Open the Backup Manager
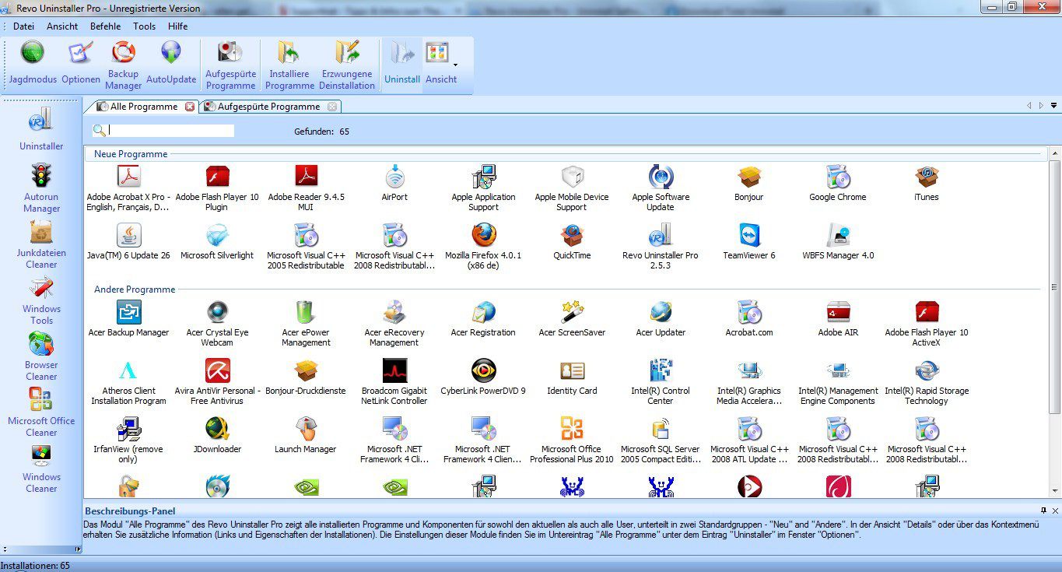This screenshot has width=1062, height=572. click(122, 62)
